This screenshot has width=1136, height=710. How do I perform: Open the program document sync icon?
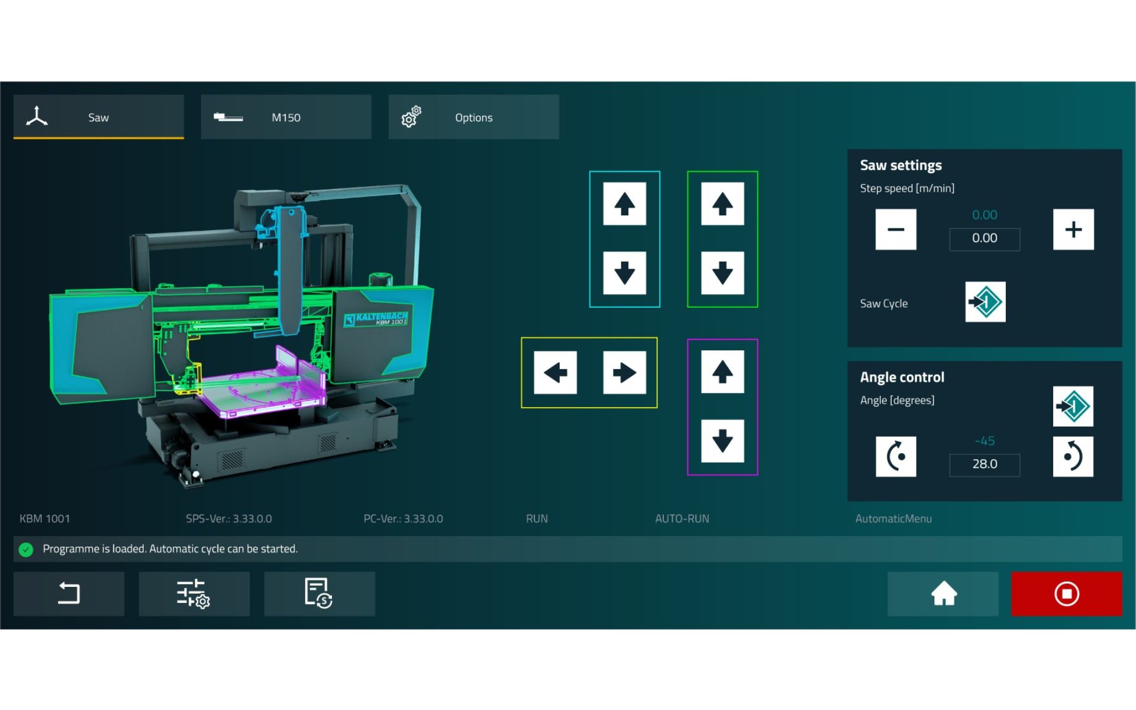[319, 593]
